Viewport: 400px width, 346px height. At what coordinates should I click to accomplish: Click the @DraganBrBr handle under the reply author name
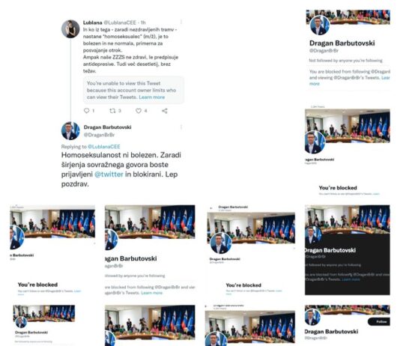(99, 135)
